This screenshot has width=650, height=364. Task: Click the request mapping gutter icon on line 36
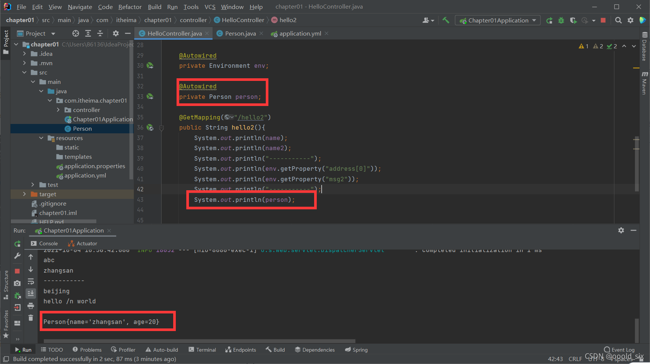tap(150, 127)
